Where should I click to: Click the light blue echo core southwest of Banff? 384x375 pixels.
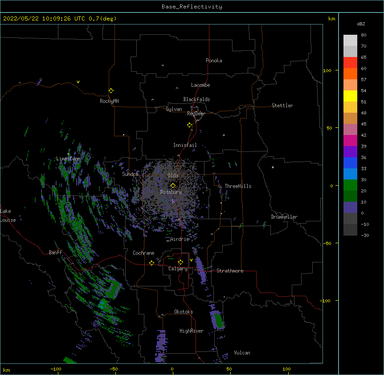click(101, 305)
